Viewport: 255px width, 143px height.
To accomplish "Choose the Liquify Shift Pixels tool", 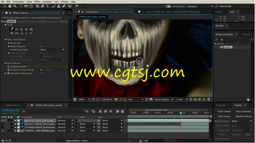I will pos(17,33).
